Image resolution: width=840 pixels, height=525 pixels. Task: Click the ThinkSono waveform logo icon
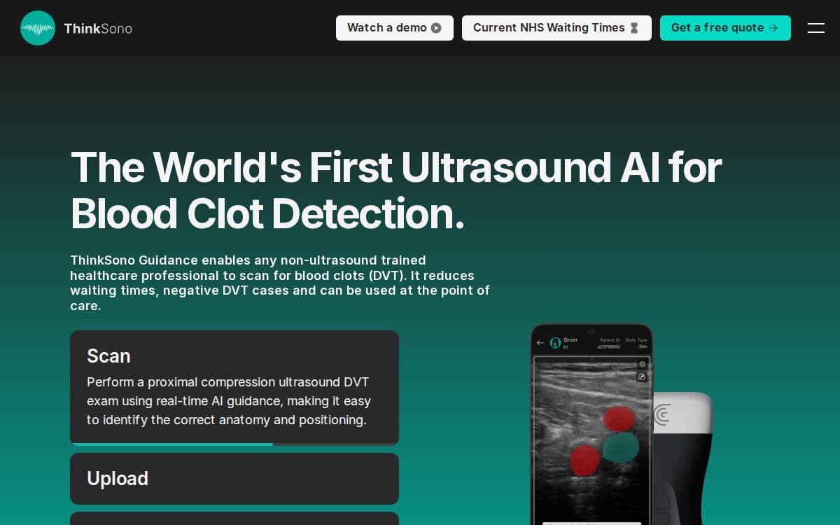(x=38, y=28)
